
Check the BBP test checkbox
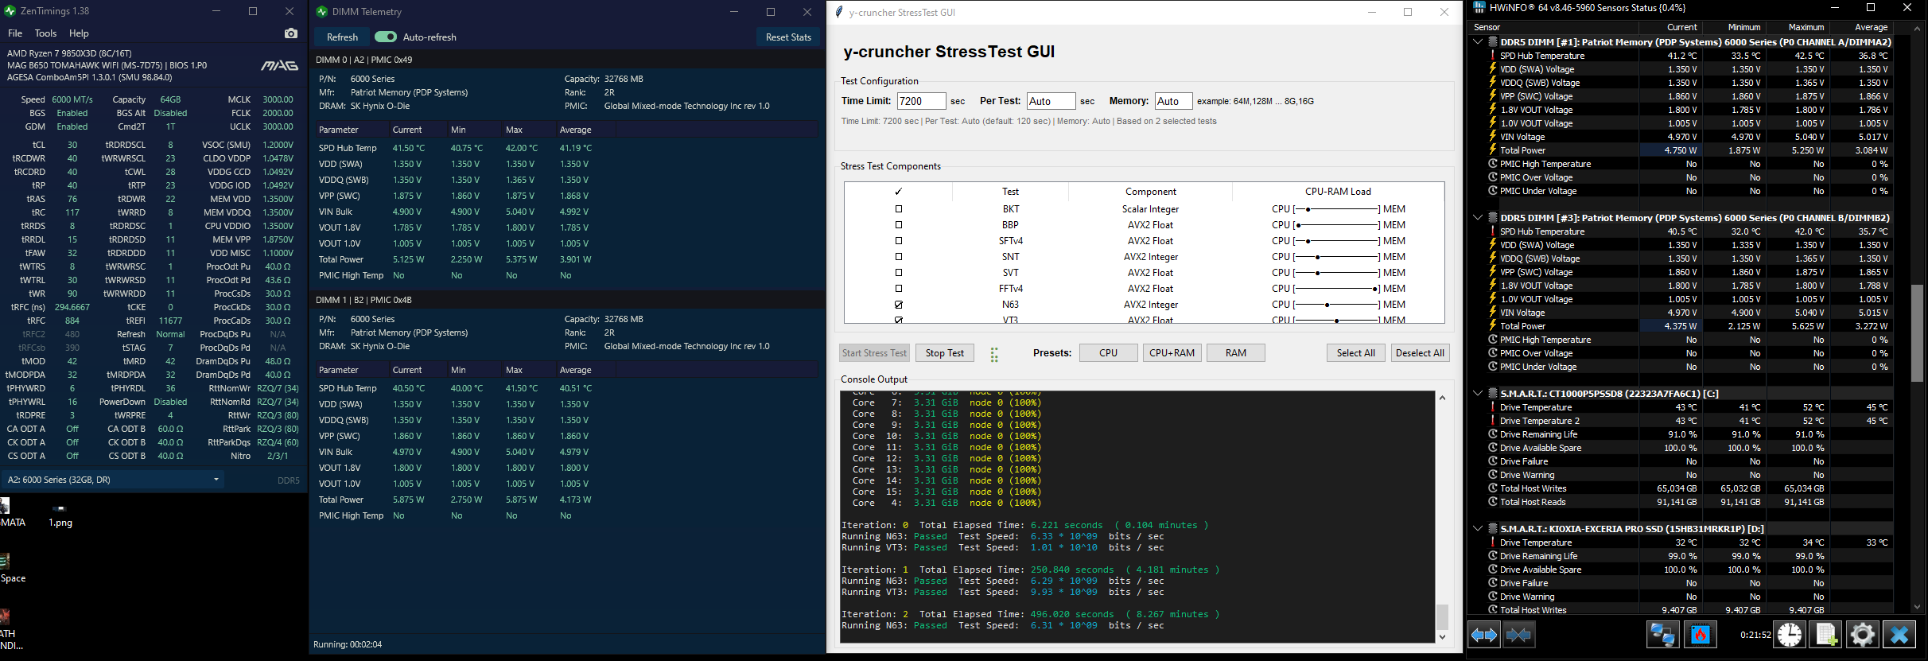899,225
